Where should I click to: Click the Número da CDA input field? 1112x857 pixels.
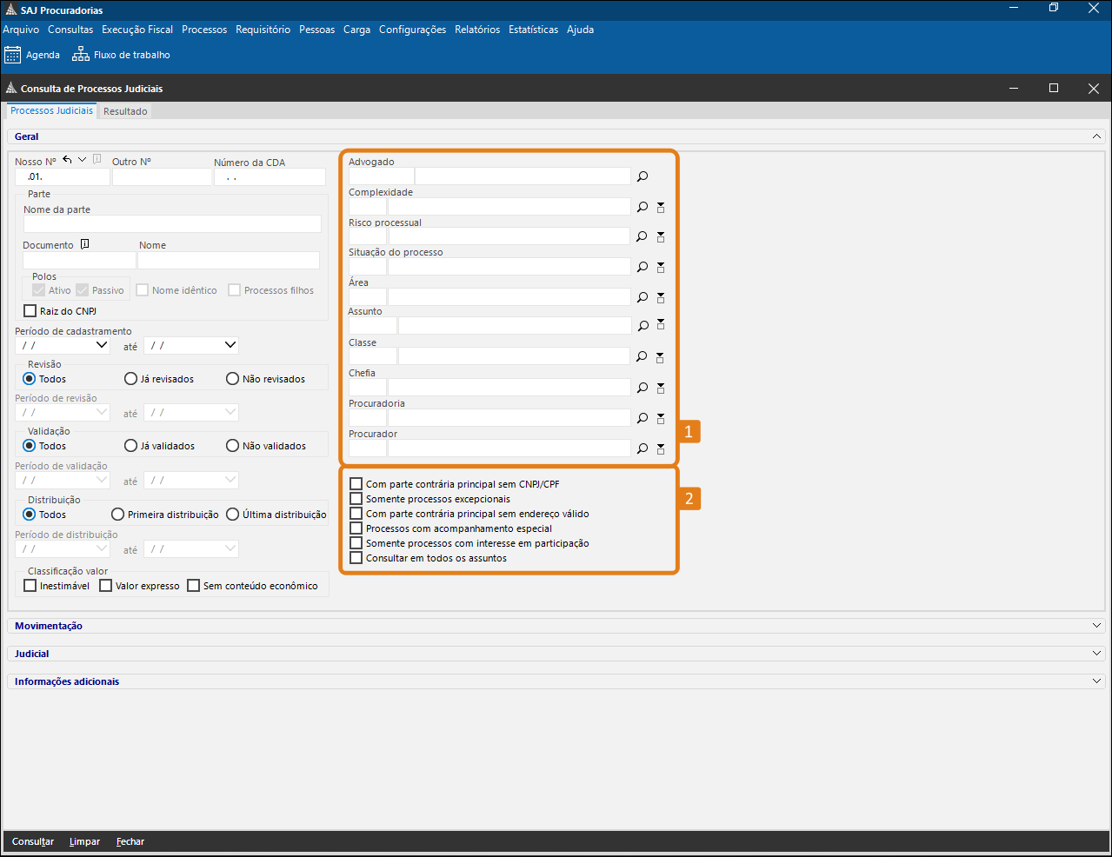pos(270,176)
